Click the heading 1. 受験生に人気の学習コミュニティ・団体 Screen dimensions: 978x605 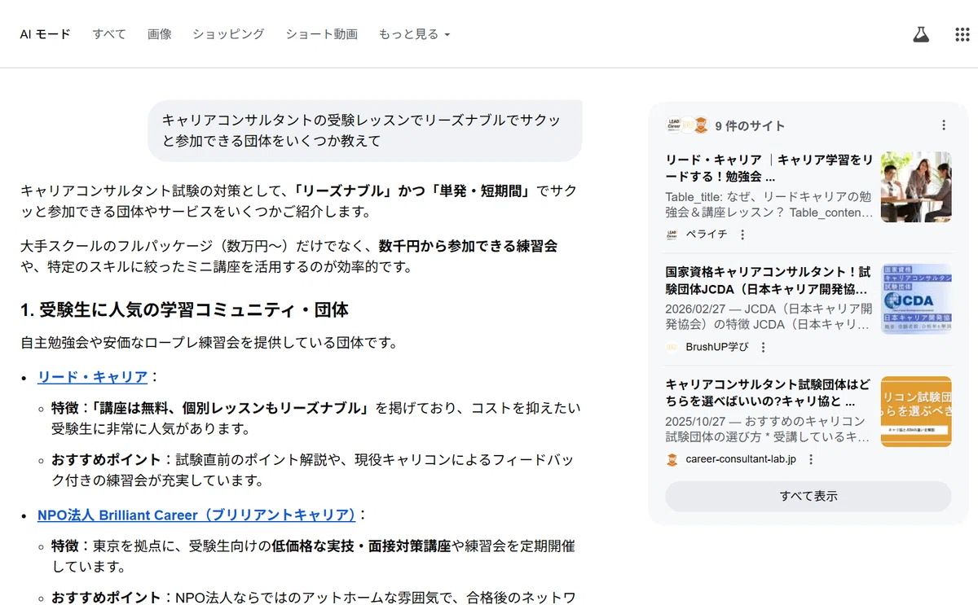tap(184, 309)
